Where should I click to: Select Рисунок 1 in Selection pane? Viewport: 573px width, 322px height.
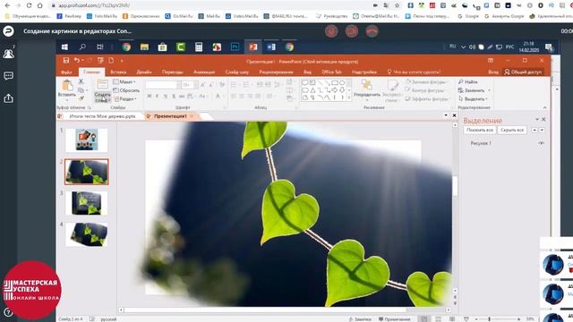point(481,143)
